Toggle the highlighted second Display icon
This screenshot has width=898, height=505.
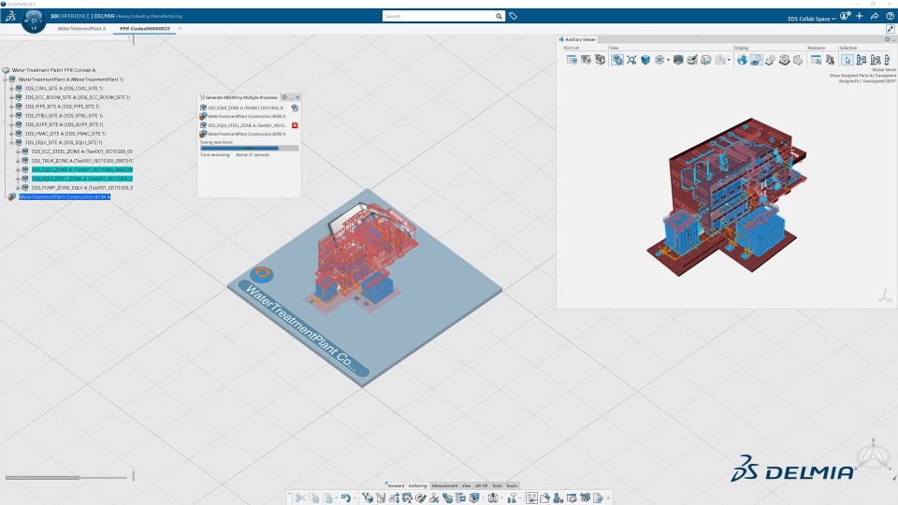point(756,60)
